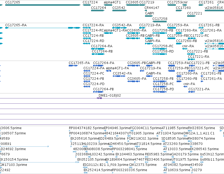Click the DME1-018J02 purple feature
The height and width of the screenshot is (174, 224).
click(x=99, y=98)
